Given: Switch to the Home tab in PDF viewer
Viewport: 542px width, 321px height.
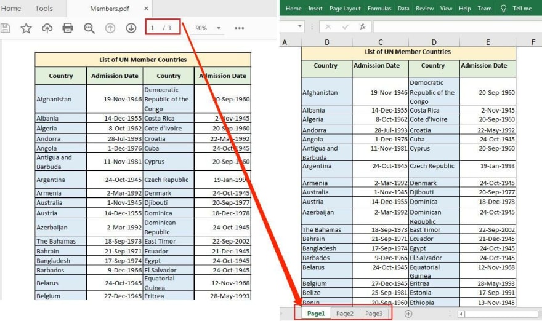Looking at the screenshot, I should point(10,8).
